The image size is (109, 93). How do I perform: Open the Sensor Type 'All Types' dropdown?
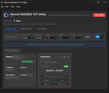tap(27, 38)
